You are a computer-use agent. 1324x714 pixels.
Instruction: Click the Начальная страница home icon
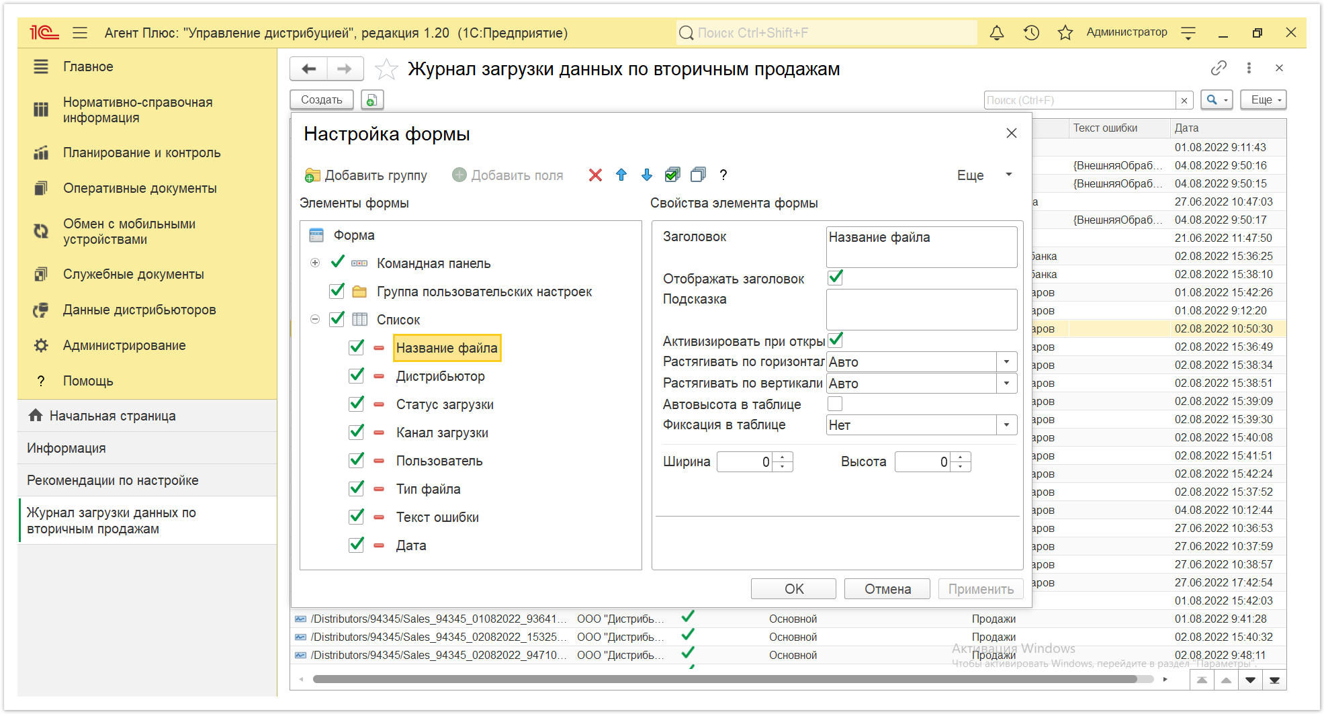click(x=36, y=416)
